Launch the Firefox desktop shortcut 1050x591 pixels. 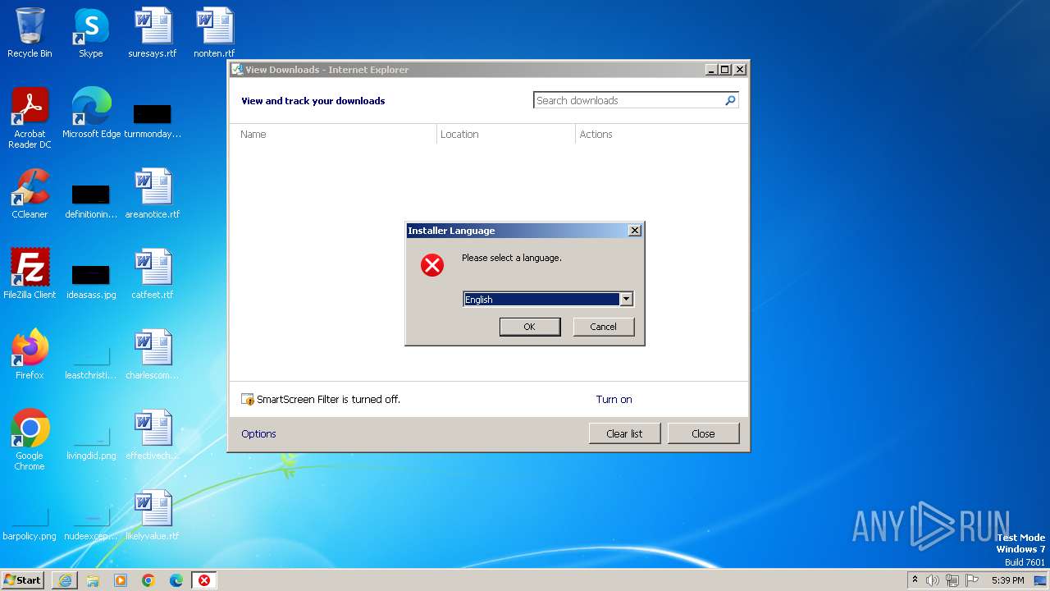[30, 355]
